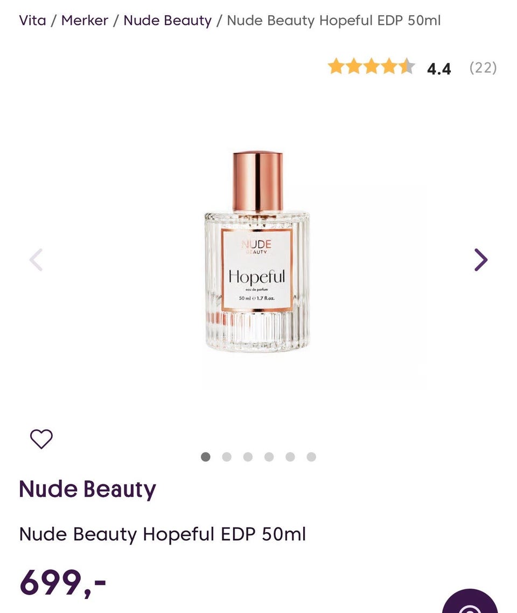Open the Nude Beauty brand heading
Image resolution: width=517 pixels, height=613 pixels.
pyautogui.click(x=87, y=489)
